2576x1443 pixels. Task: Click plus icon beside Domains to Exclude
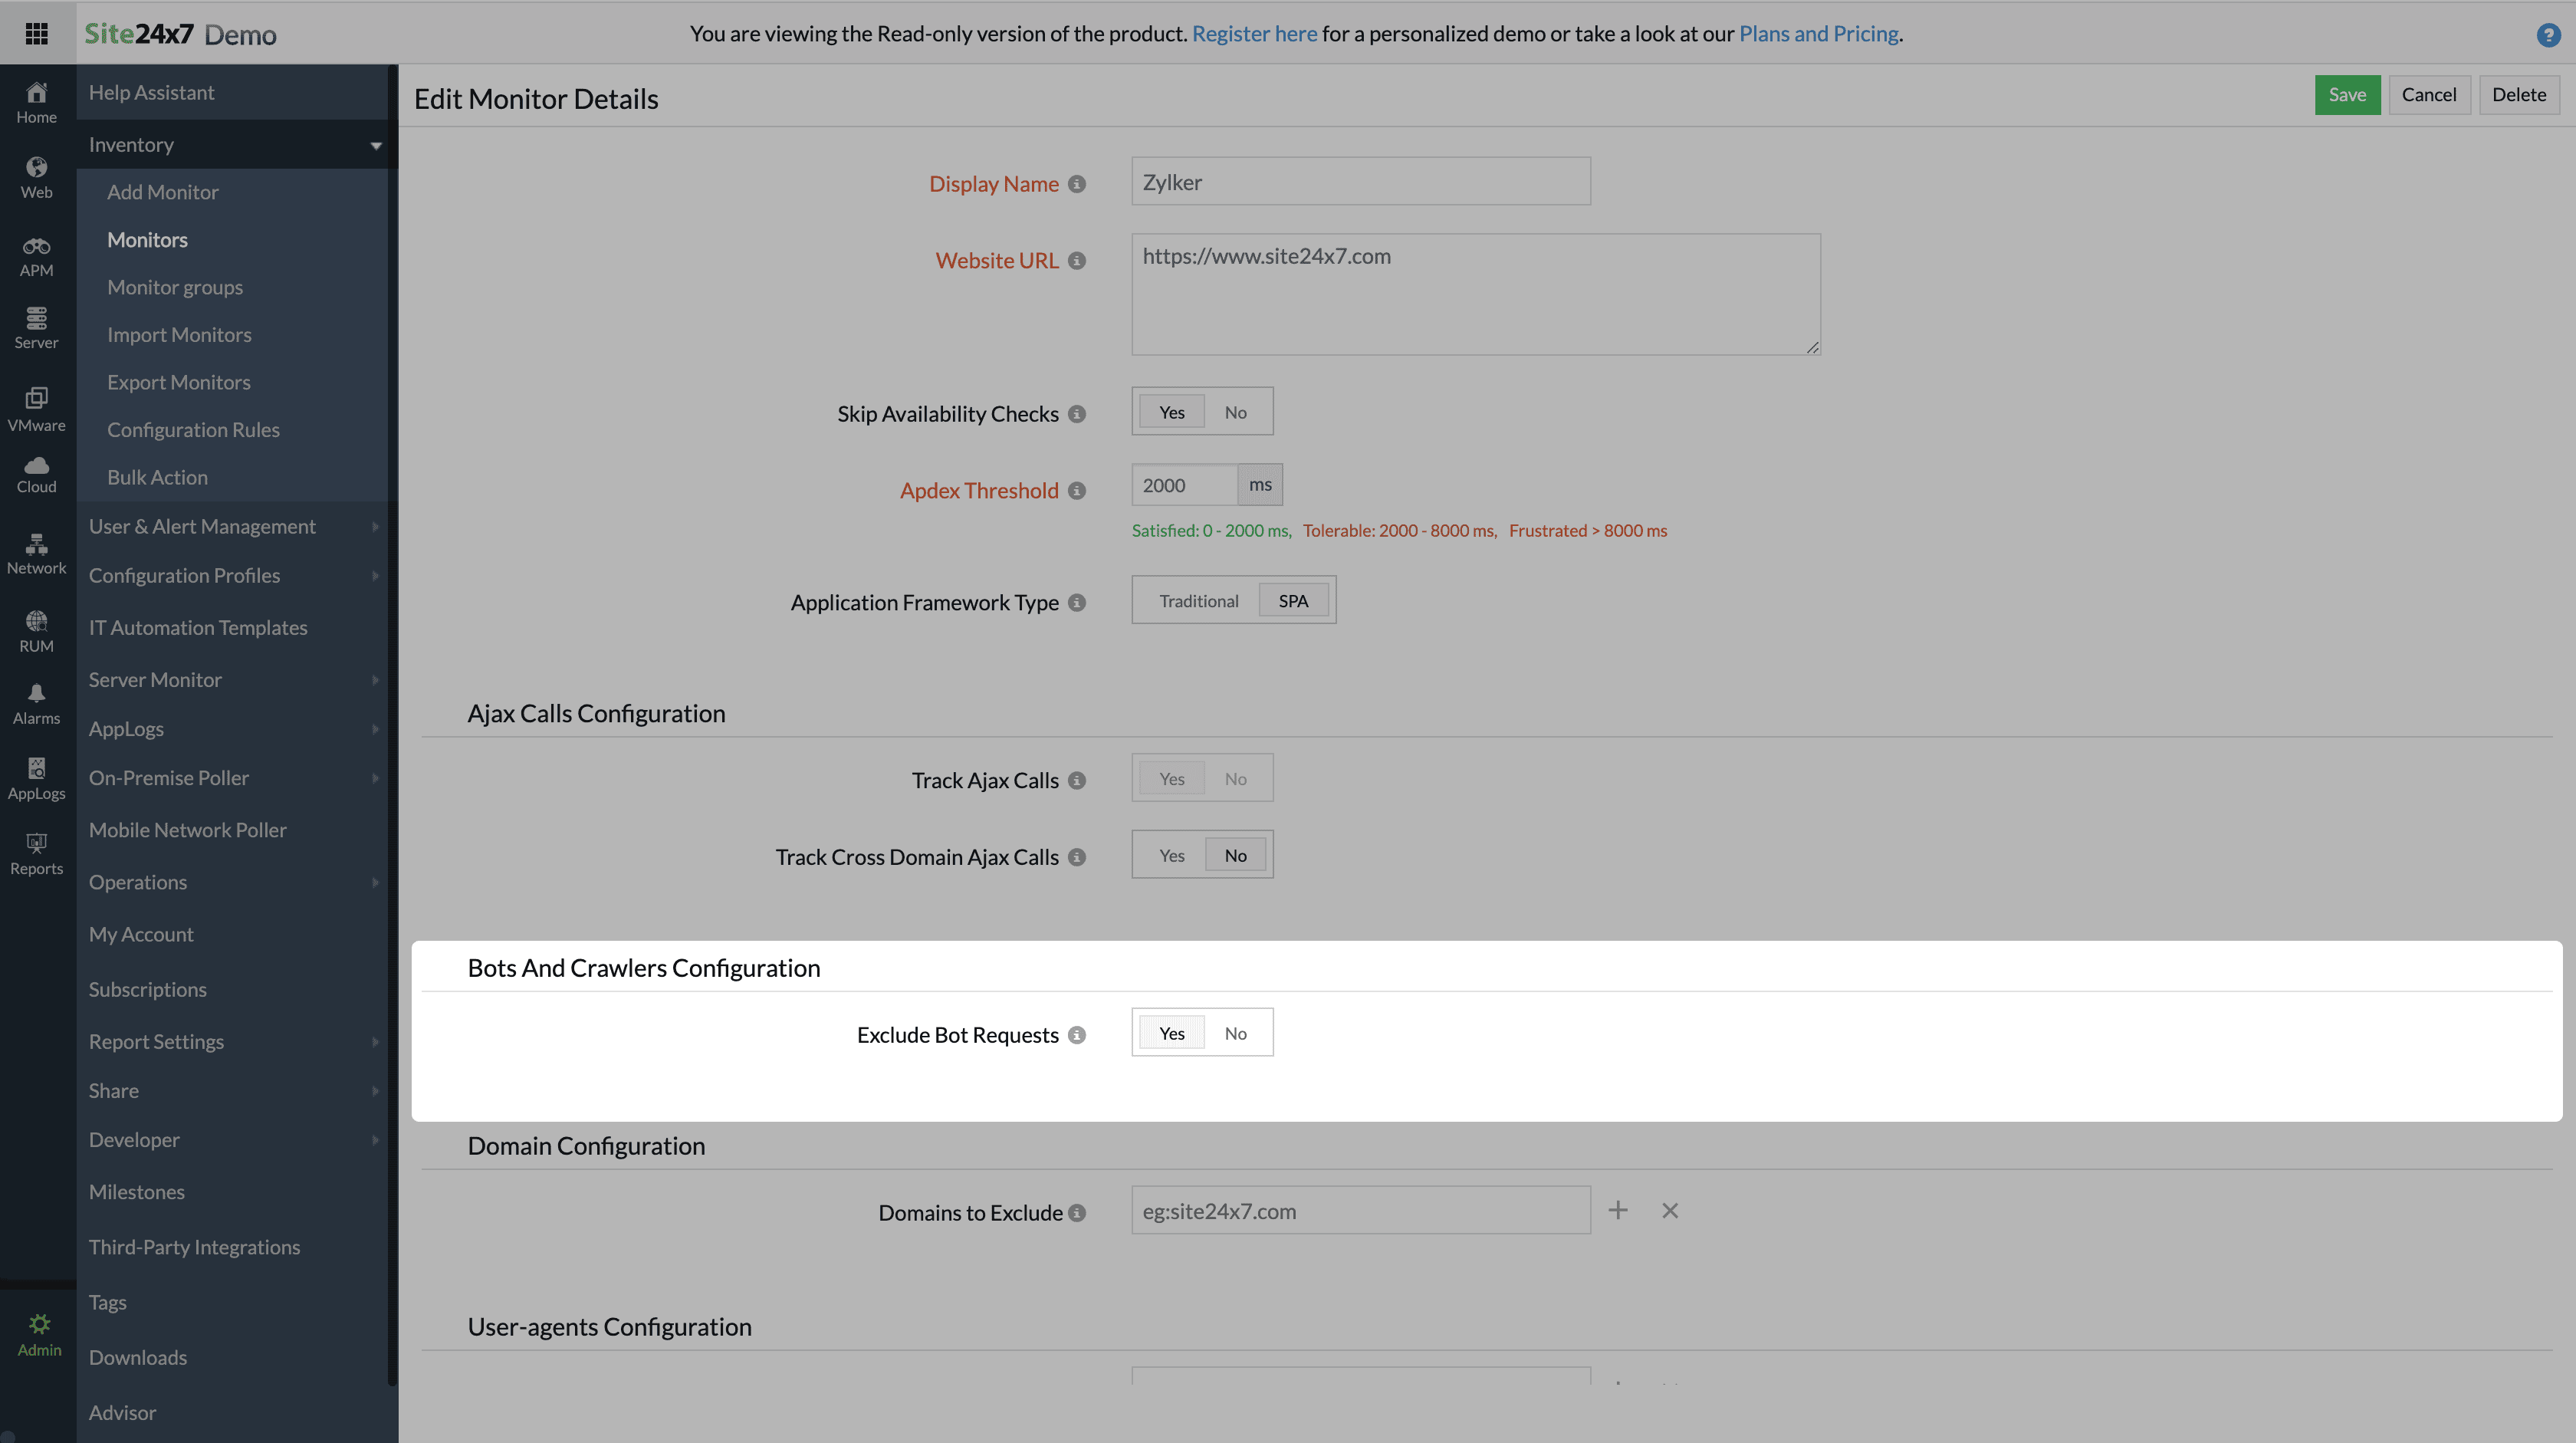pyautogui.click(x=1618, y=1210)
